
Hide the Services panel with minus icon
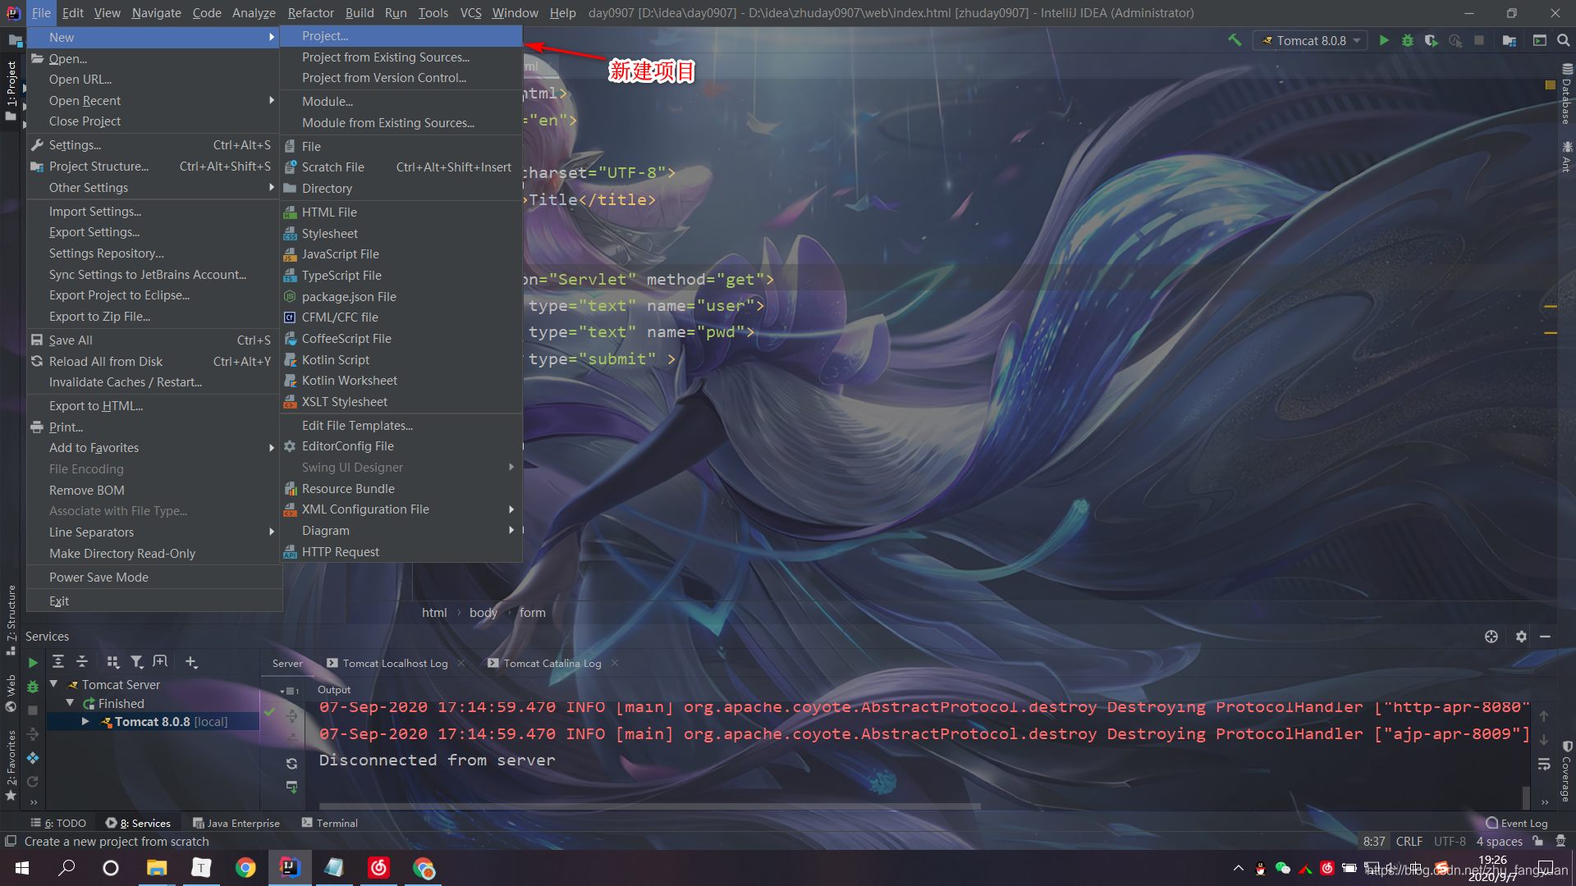tap(1545, 637)
